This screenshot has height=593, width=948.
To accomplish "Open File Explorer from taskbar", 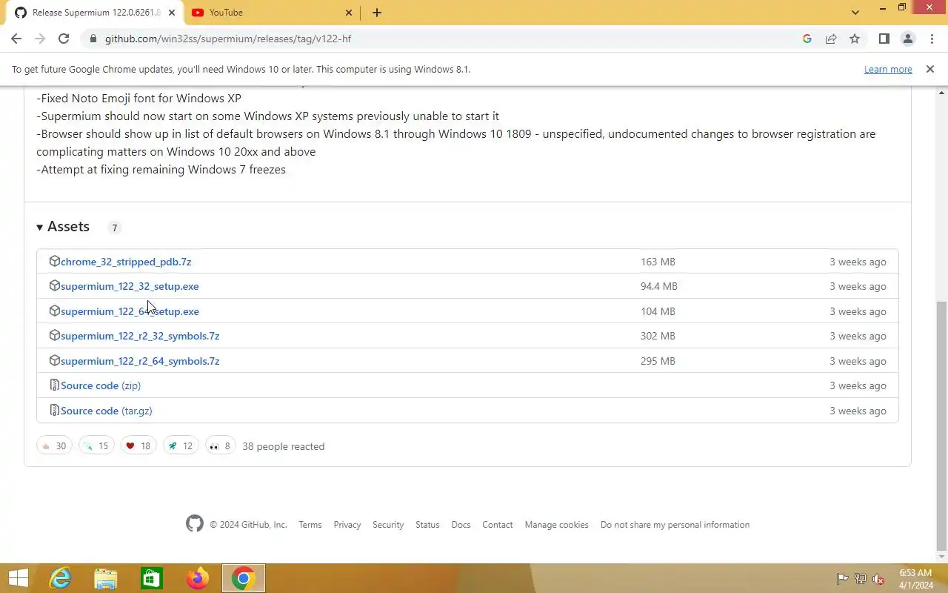I will coord(106,578).
